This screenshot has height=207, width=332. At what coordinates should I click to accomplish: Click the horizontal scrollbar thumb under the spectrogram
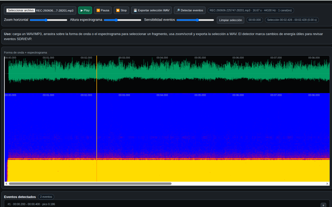click(x=90, y=184)
